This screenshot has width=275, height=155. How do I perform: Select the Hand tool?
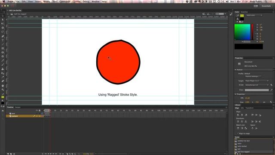[x=3, y=86]
